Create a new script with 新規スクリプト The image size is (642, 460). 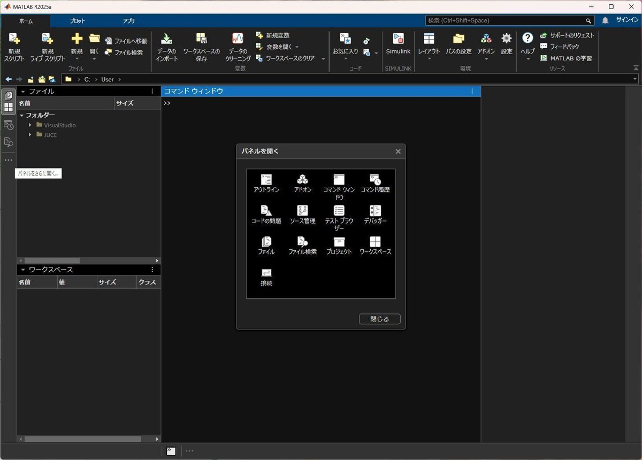pyautogui.click(x=14, y=47)
